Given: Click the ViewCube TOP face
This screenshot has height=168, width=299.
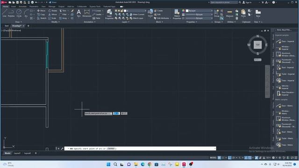Looking at the screenshot, I should pos(257,45).
